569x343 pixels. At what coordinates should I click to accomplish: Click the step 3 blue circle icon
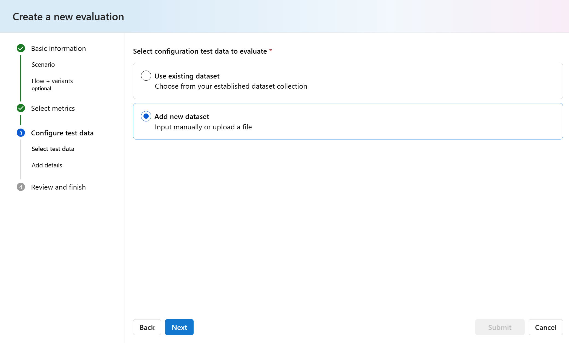tap(21, 133)
